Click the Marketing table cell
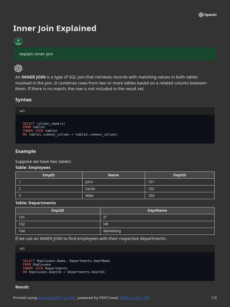The width and height of the screenshot is (230, 307). click(112, 231)
